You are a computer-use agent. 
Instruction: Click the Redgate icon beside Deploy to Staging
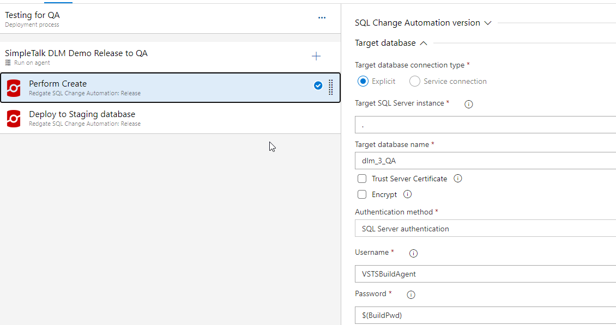point(14,119)
